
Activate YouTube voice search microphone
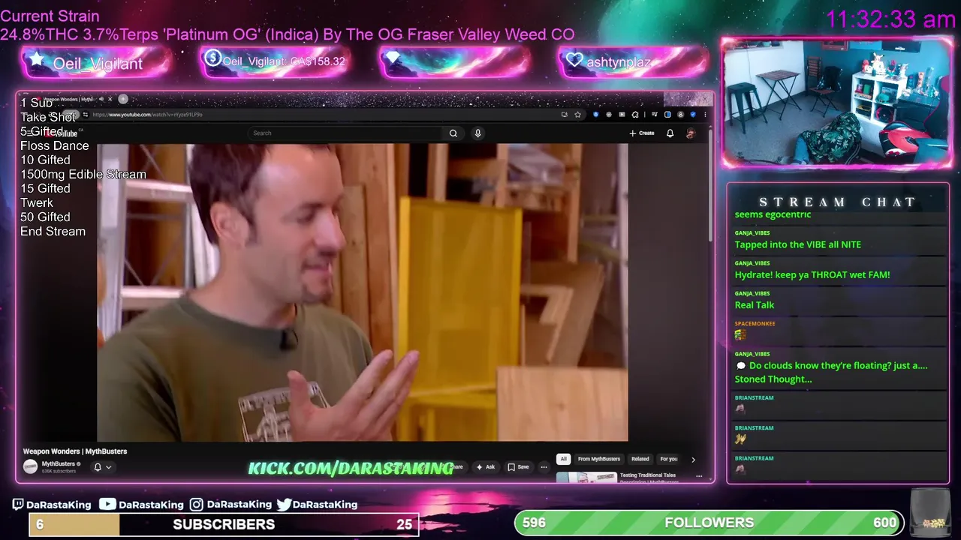477,133
